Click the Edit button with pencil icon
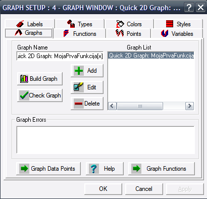This screenshot has height=199, width=207. coord(87,87)
